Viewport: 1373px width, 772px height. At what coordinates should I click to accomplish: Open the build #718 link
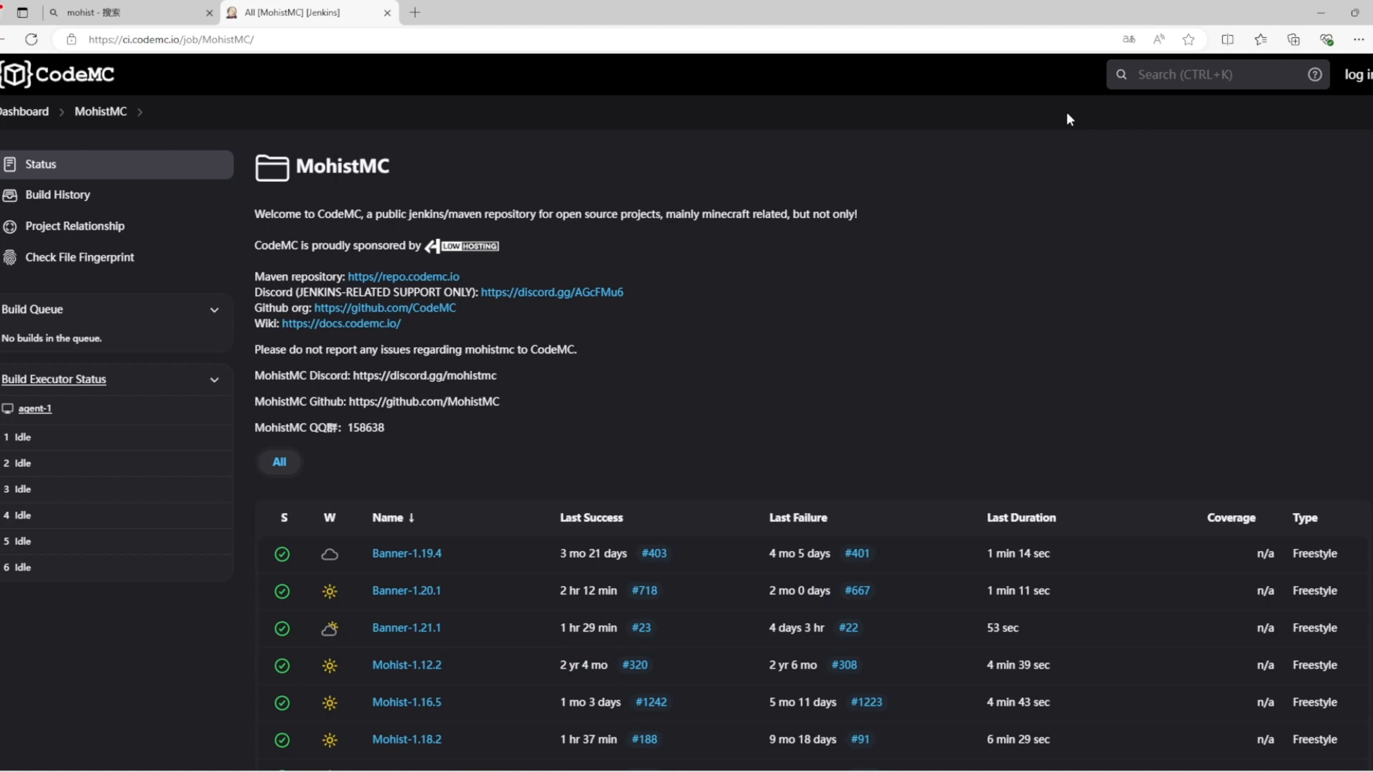click(x=644, y=591)
